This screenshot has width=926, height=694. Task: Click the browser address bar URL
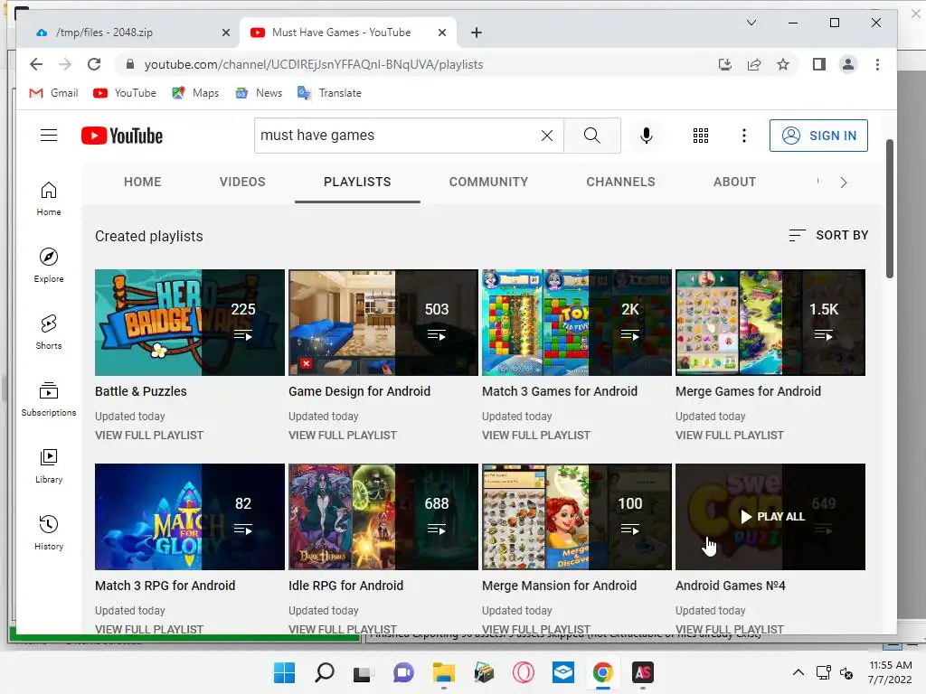click(314, 64)
